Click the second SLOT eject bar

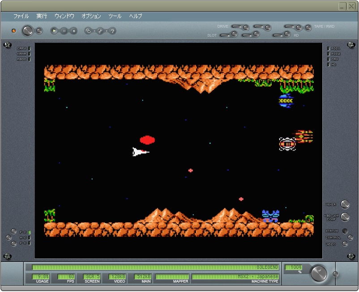247,35
